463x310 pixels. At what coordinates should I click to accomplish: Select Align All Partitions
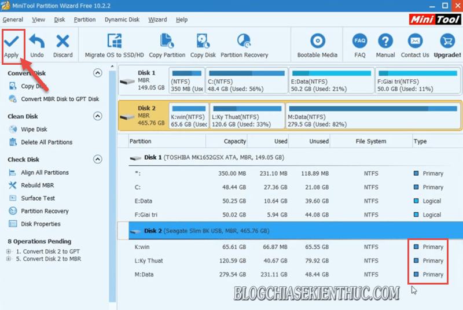(45, 172)
